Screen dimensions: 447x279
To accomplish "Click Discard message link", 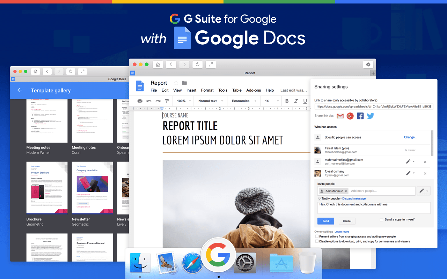I will (x=354, y=198).
